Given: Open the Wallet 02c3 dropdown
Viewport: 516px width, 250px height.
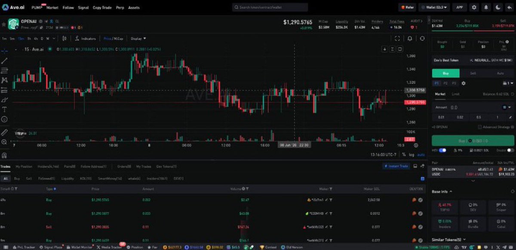Looking at the screenshot, I should [434, 7].
